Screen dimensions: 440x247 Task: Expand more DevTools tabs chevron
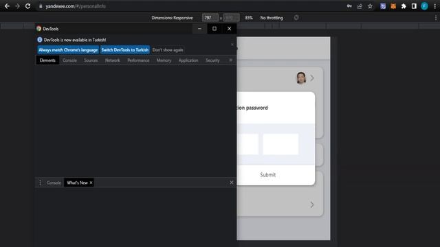[x=231, y=60]
